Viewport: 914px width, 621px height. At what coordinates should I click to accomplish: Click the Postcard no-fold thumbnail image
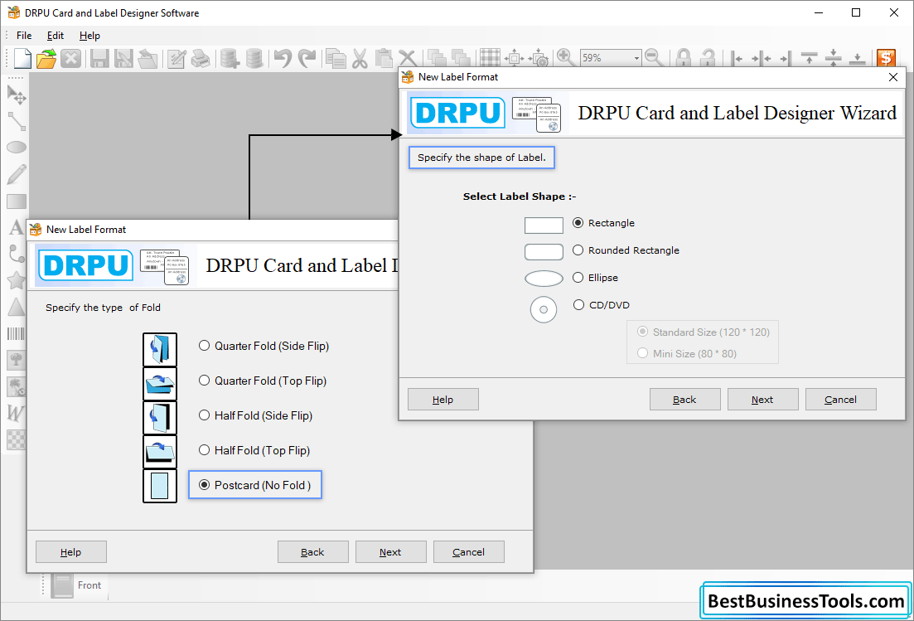[160, 486]
